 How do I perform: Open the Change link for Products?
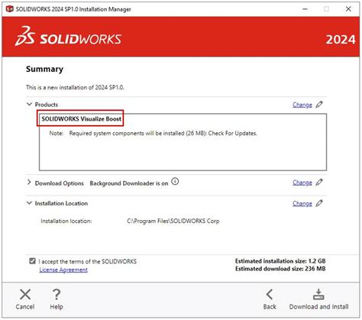(x=302, y=105)
